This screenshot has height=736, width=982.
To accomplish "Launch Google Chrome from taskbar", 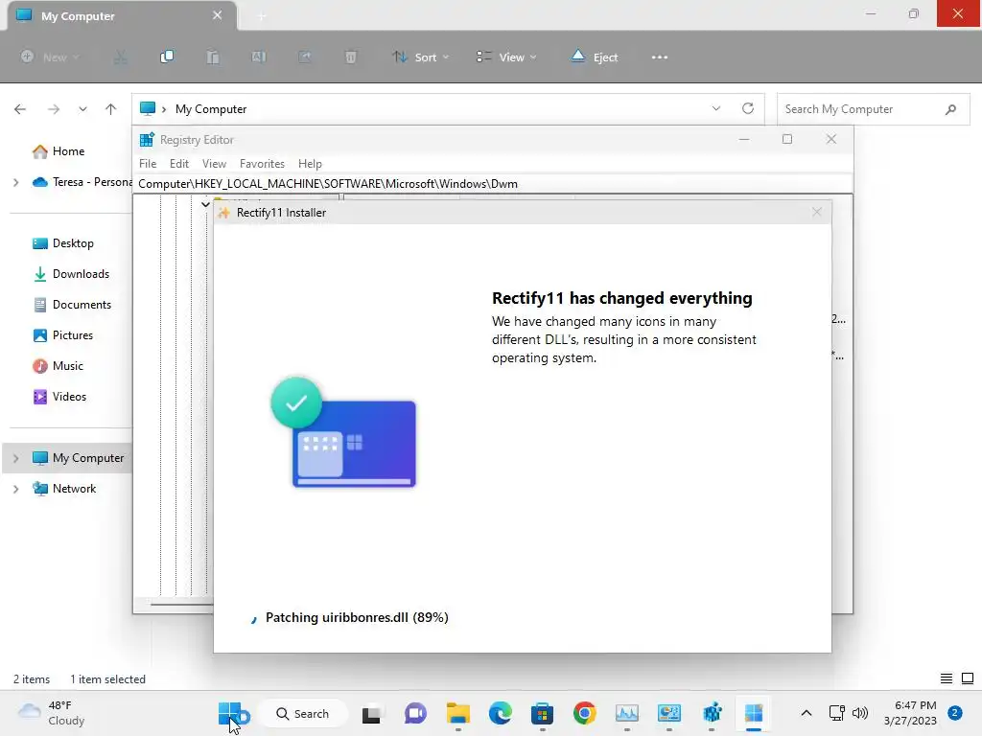I will click(584, 713).
